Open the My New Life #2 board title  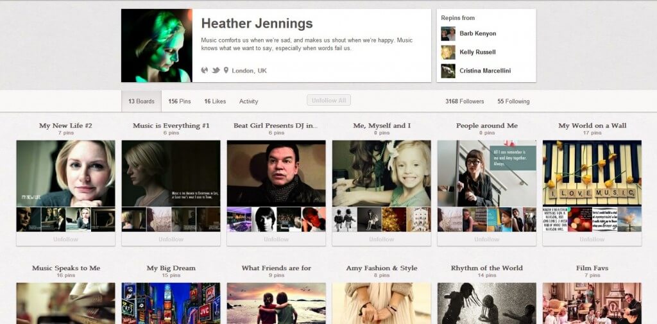pos(65,125)
